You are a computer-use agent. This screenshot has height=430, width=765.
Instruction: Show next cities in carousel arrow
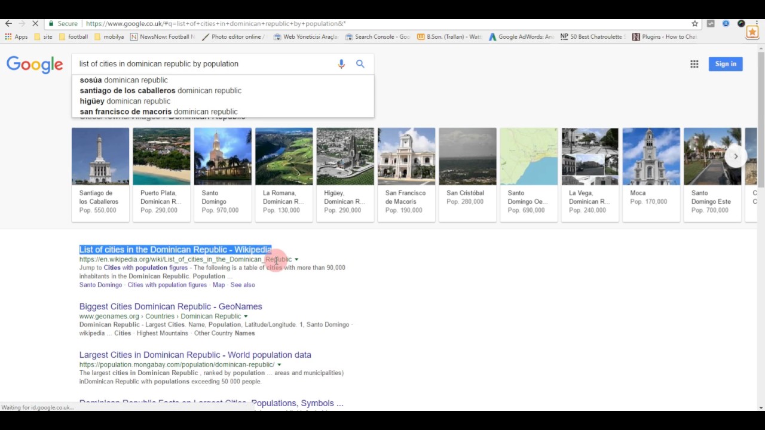coord(736,156)
